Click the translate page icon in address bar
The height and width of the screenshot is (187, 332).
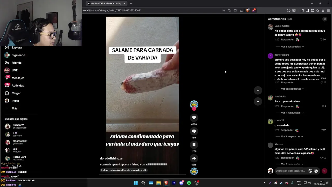coord(229,10)
